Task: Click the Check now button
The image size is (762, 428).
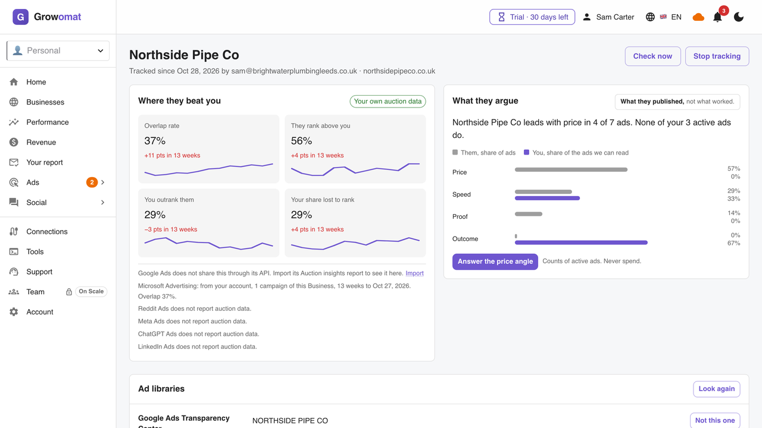Action: click(652, 56)
